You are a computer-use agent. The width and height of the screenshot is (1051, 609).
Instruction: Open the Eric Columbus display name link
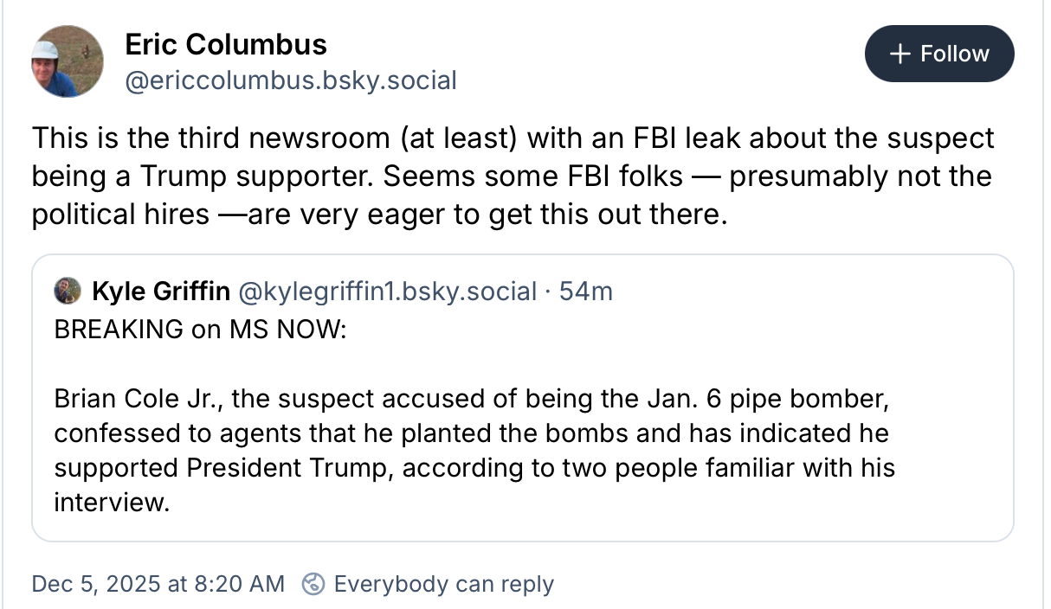[226, 44]
